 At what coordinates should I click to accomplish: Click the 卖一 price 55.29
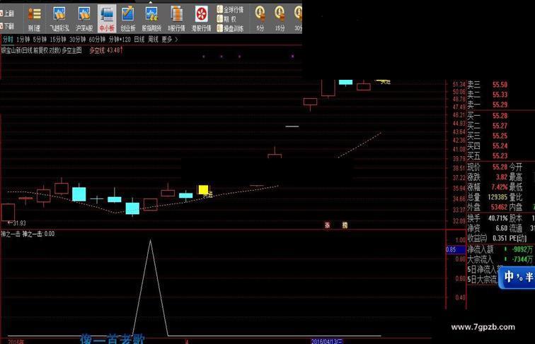500,105
